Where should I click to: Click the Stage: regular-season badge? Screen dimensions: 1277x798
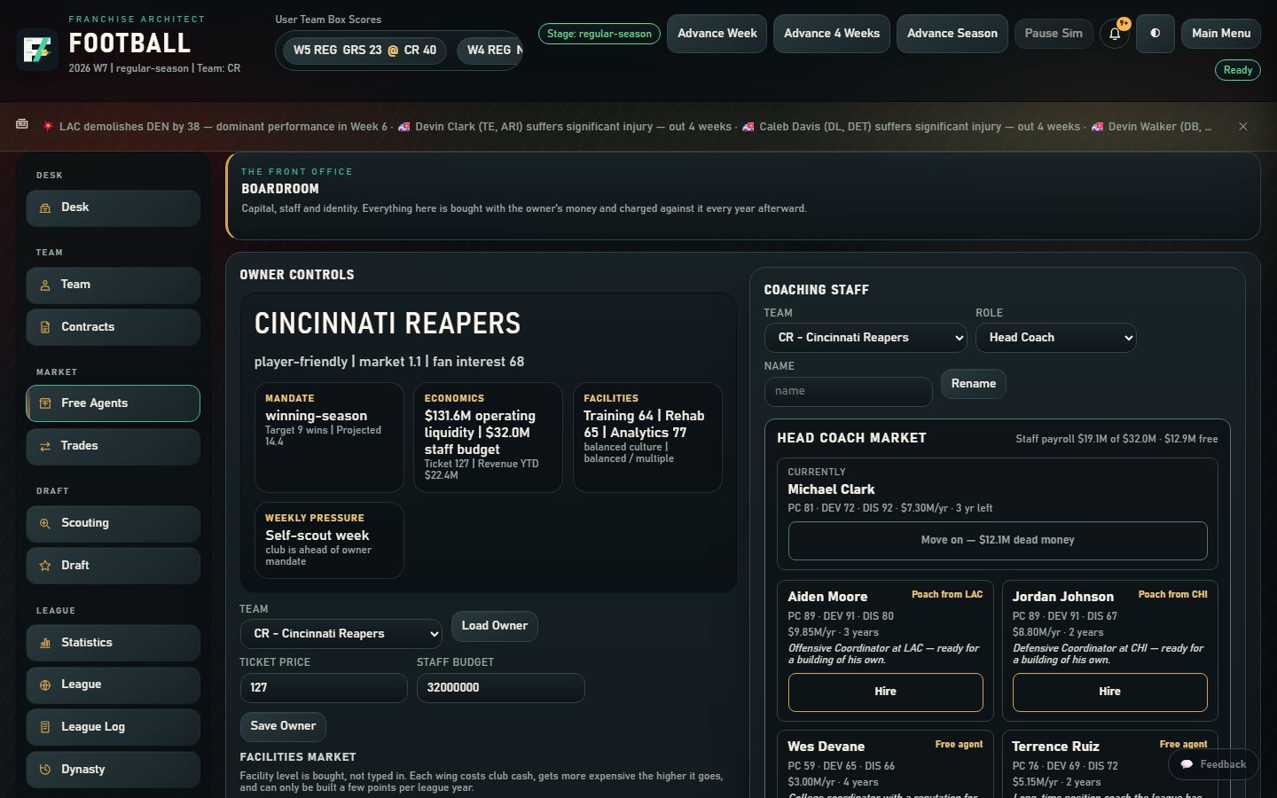click(x=599, y=34)
